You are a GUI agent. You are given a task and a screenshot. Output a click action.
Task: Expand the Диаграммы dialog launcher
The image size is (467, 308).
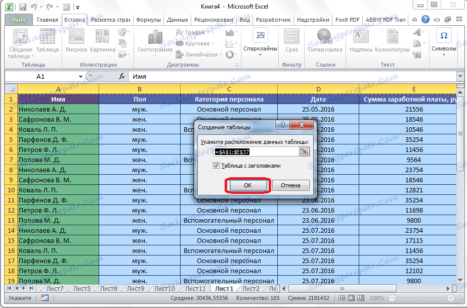(x=237, y=65)
